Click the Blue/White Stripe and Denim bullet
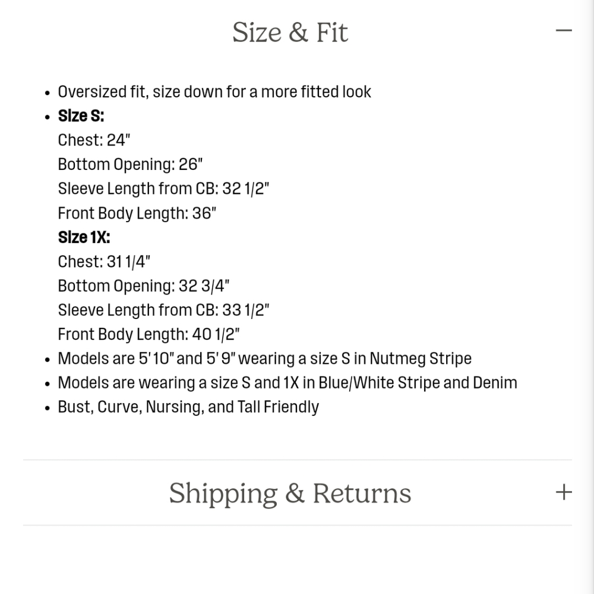594x594 pixels. point(287,383)
